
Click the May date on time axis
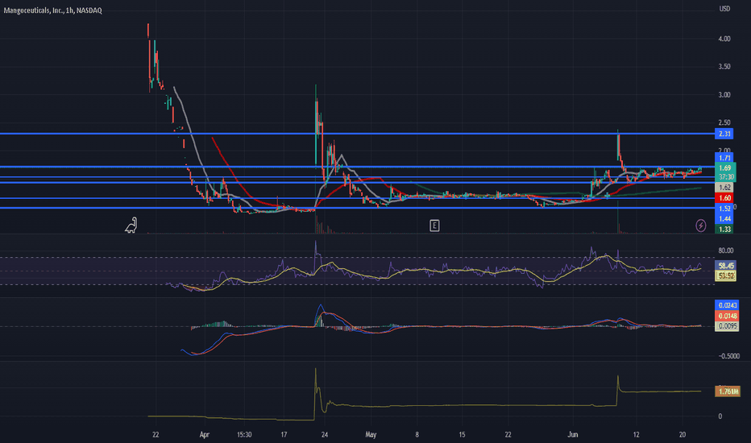tap(371, 435)
